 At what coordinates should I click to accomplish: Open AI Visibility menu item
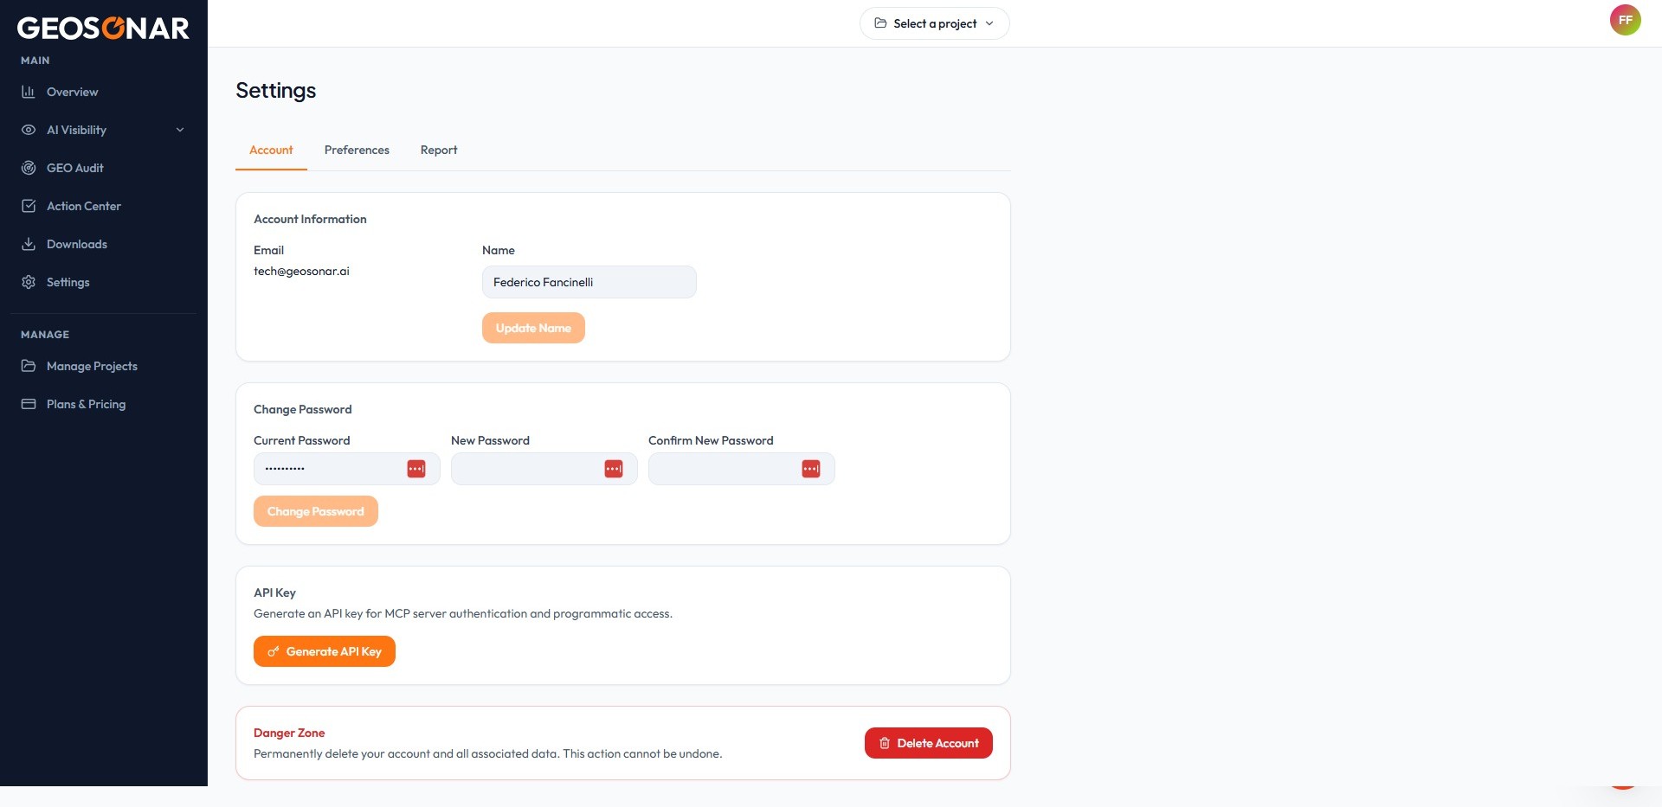pos(104,130)
